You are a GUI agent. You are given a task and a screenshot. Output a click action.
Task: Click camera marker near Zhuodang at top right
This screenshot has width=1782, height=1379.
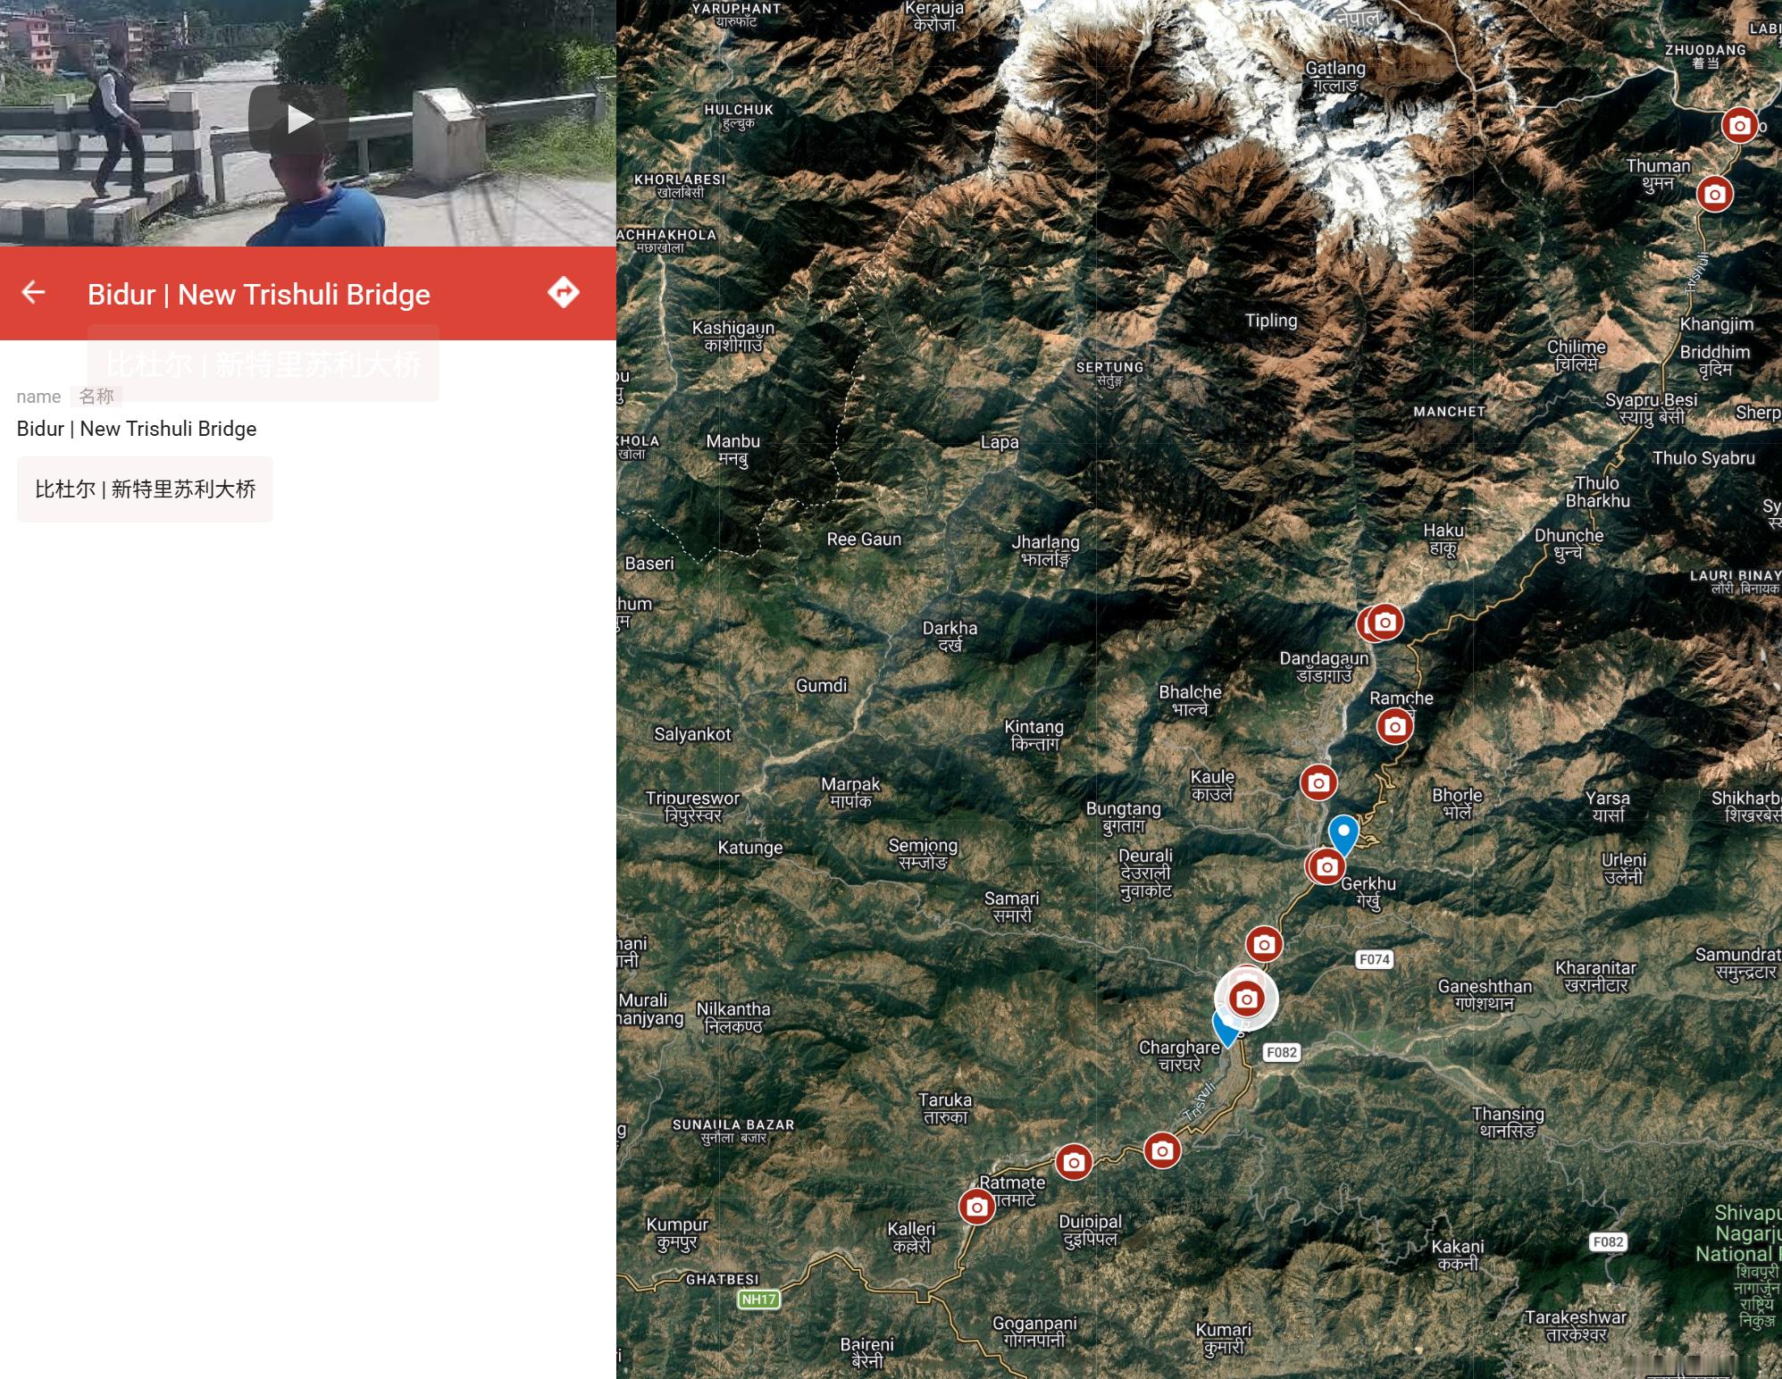(1739, 126)
